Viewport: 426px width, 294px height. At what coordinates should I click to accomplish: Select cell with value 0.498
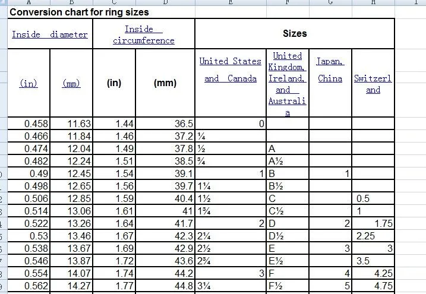tap(29, 186)
